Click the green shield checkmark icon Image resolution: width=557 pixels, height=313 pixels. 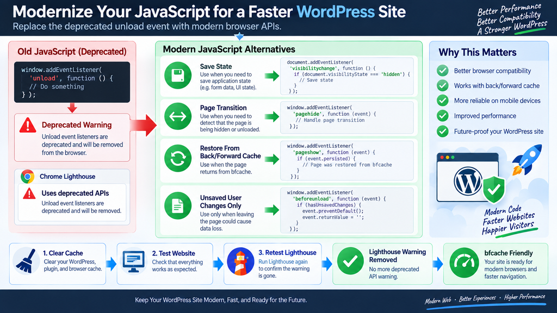[494, 189]
